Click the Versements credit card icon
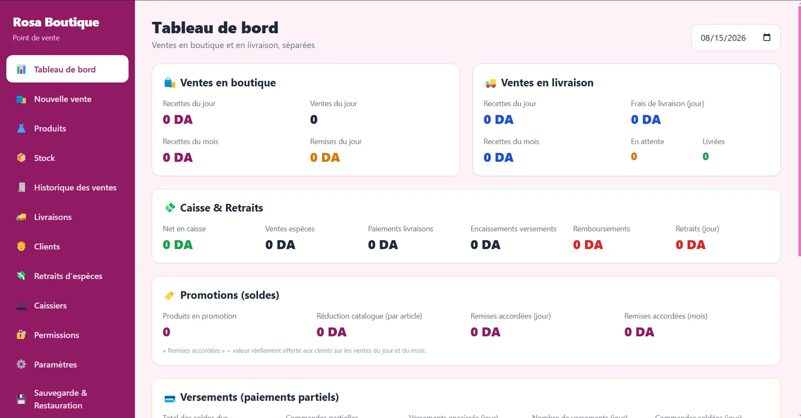This screenshot has height=418, width=801. click(x=170, y=398)
